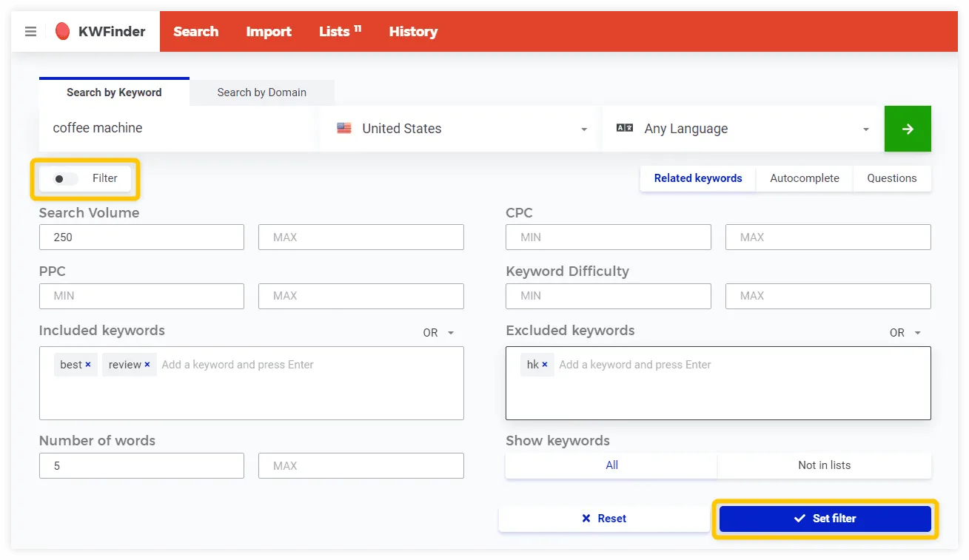Open the History menu item
The image size is (969, 560).
413,32
